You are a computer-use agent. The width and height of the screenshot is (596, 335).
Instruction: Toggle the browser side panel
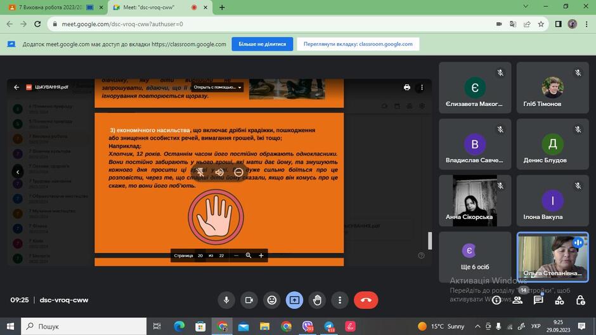(559, 24)
